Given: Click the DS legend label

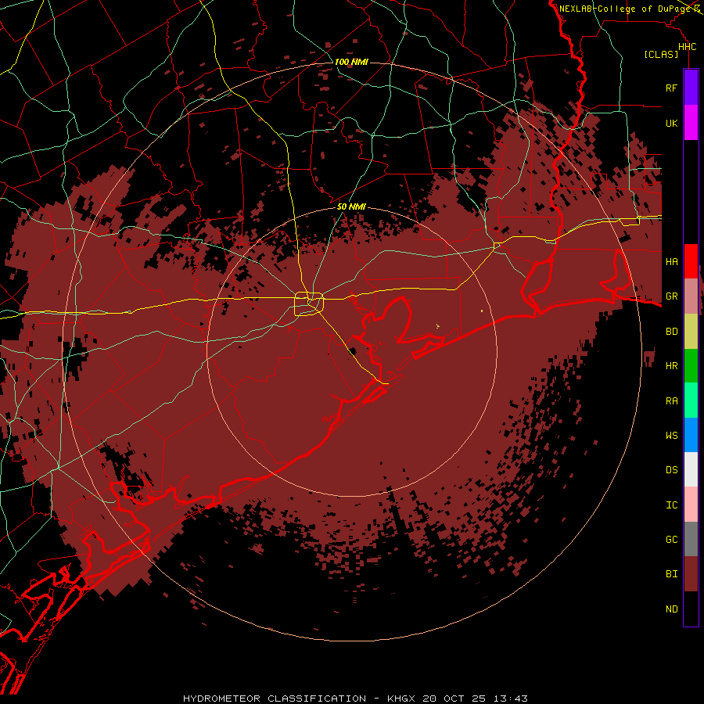Looking at the screenshot, I should tap(671, 469).
